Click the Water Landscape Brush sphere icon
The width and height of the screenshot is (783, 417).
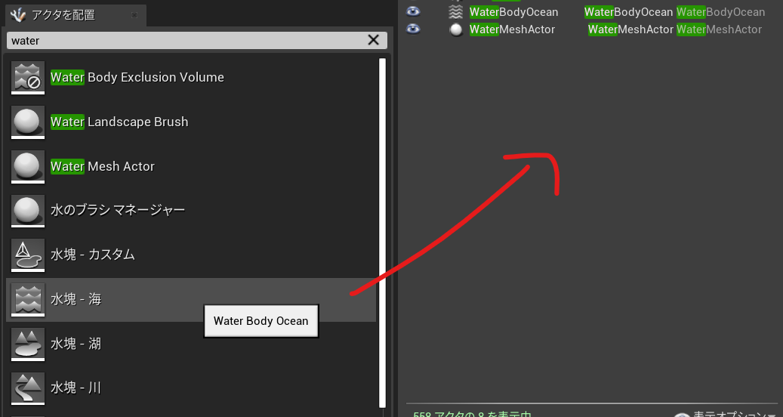pos(28,122)
